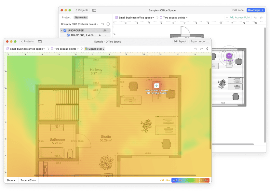Open heatmap settings sliders icon
Viewport: 270px width, 194px height.
click(207, 49)
